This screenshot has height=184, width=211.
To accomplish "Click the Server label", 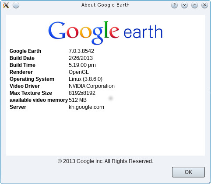I will pyautogui.click(x=18, y=107).
